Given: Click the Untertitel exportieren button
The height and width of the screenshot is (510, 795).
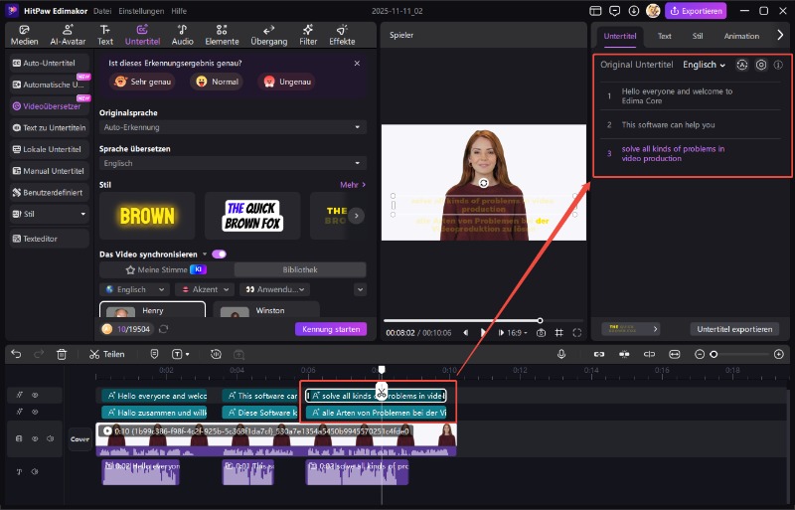Looking at the screenshot, I should pyautogui.click(x=734, y=328).
